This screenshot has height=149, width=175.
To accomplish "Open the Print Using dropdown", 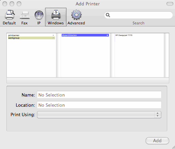I will [x=99, y=114].
